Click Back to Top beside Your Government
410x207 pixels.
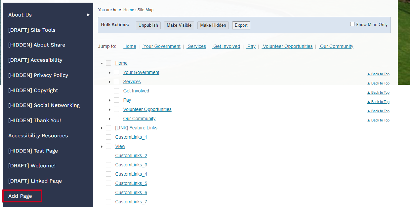click(378, 74)
